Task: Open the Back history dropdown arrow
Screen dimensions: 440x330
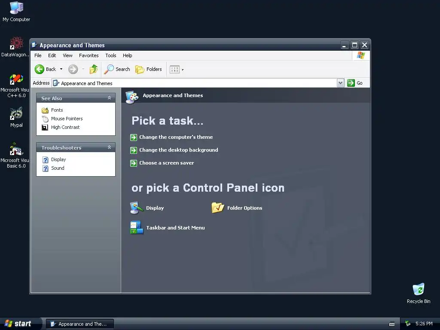Action: pos(61,69)
